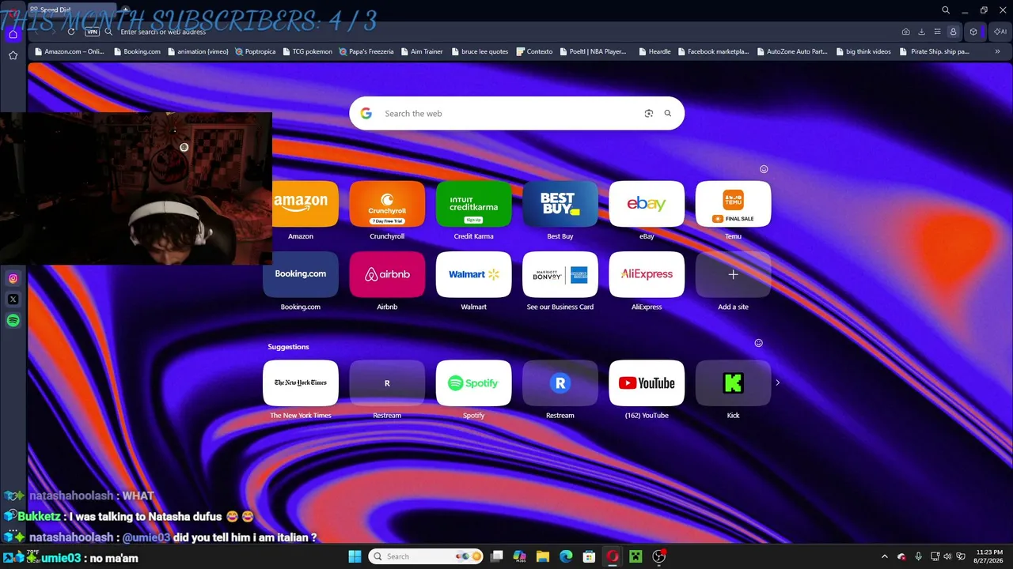
Task: Open the Poptropica bookmark
Action: tap(255, 51)
